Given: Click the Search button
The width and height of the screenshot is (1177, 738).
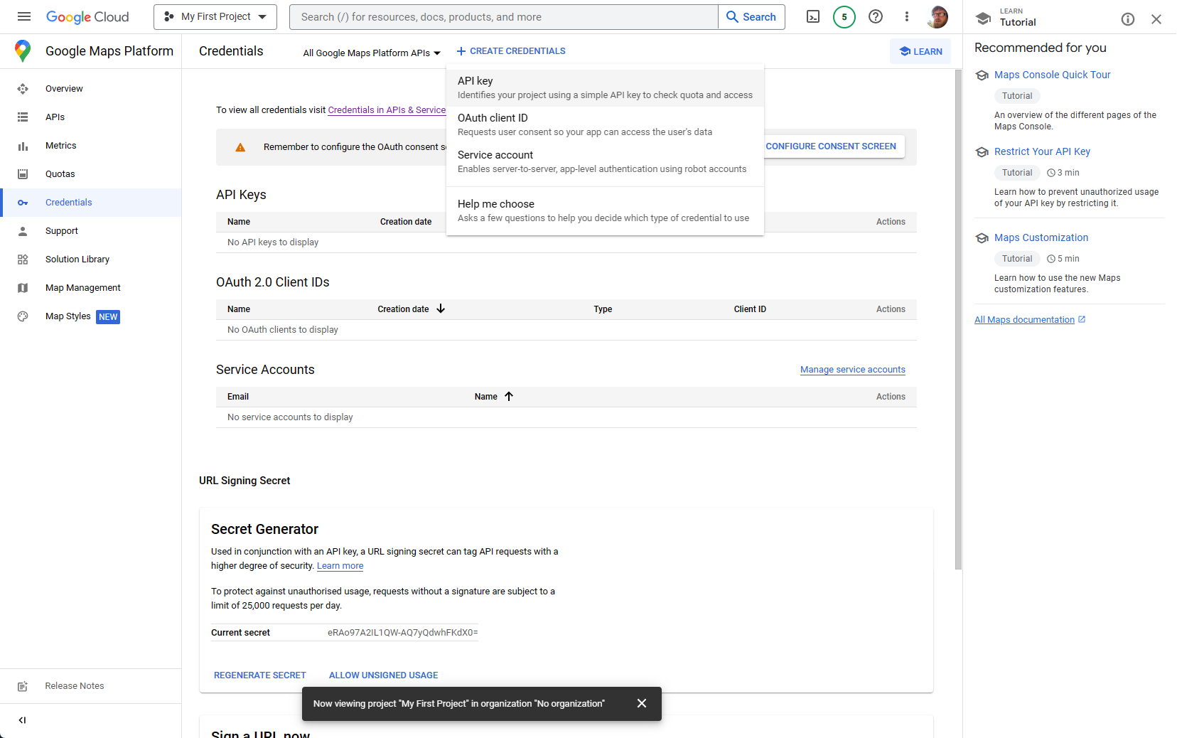Looking at the screenshot, I should click(x=751, y=17).
